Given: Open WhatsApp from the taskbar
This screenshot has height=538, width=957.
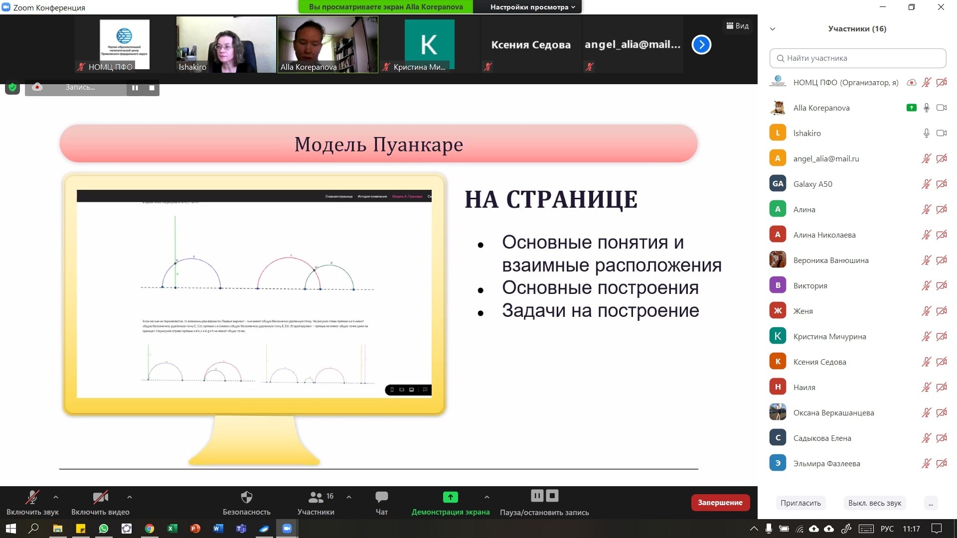Looking at the screenshot, I should click(103, 529).
